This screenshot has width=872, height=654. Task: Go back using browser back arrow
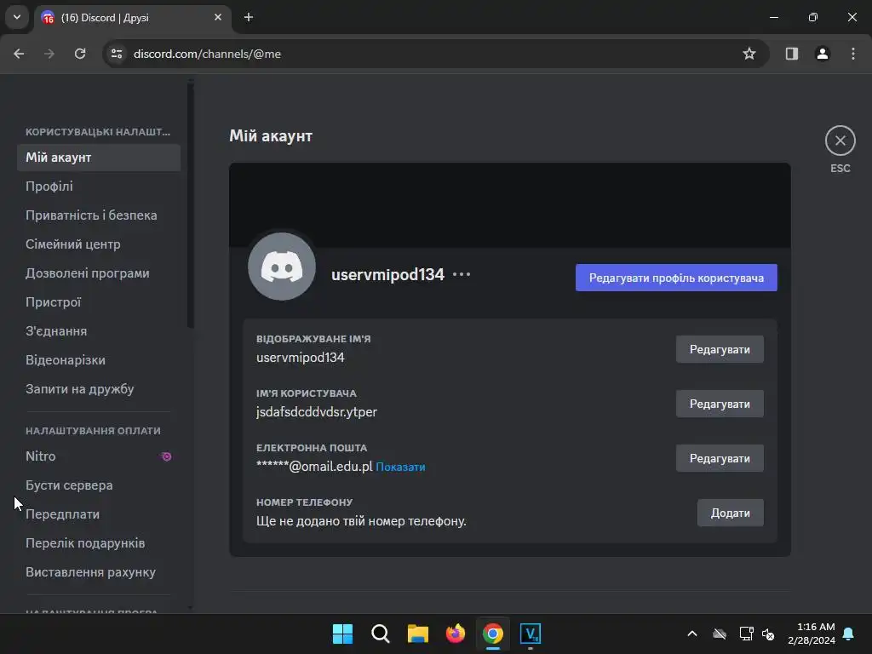coord(19,54)
